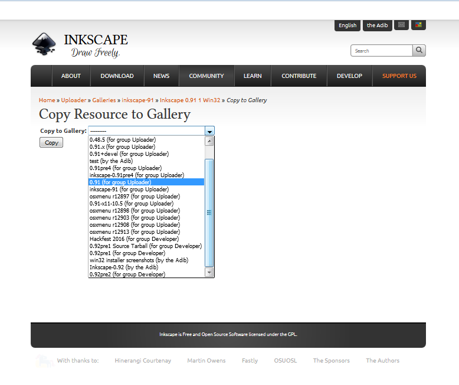Open the CONTRIBUTE menu
459x385 pixels.
click(299, 76)
